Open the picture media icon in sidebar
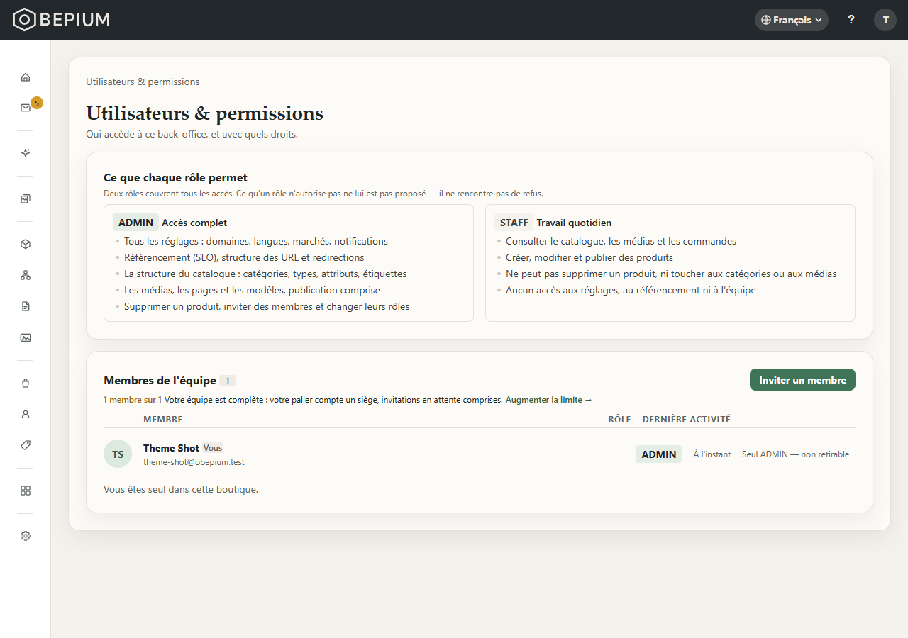This screenshot has width=908, height=638. click(26, 337)
